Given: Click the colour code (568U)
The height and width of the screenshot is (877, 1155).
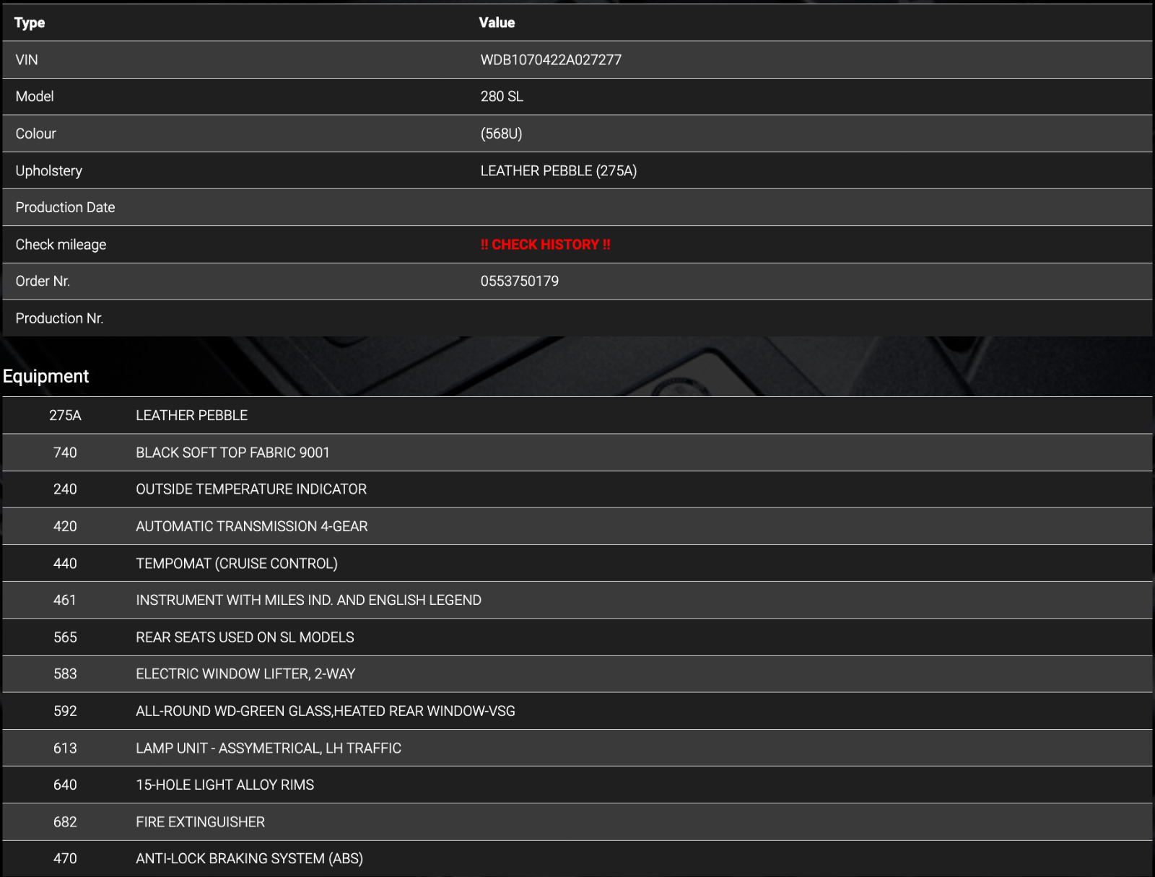Looking at the screenshot, I should coord(501,134).
